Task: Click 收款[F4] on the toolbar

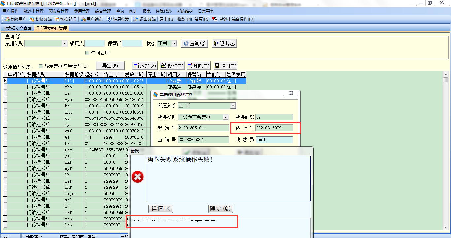Action: click(x=185, y=19)
